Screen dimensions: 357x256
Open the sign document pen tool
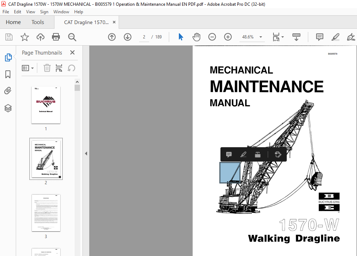point(351,37)
